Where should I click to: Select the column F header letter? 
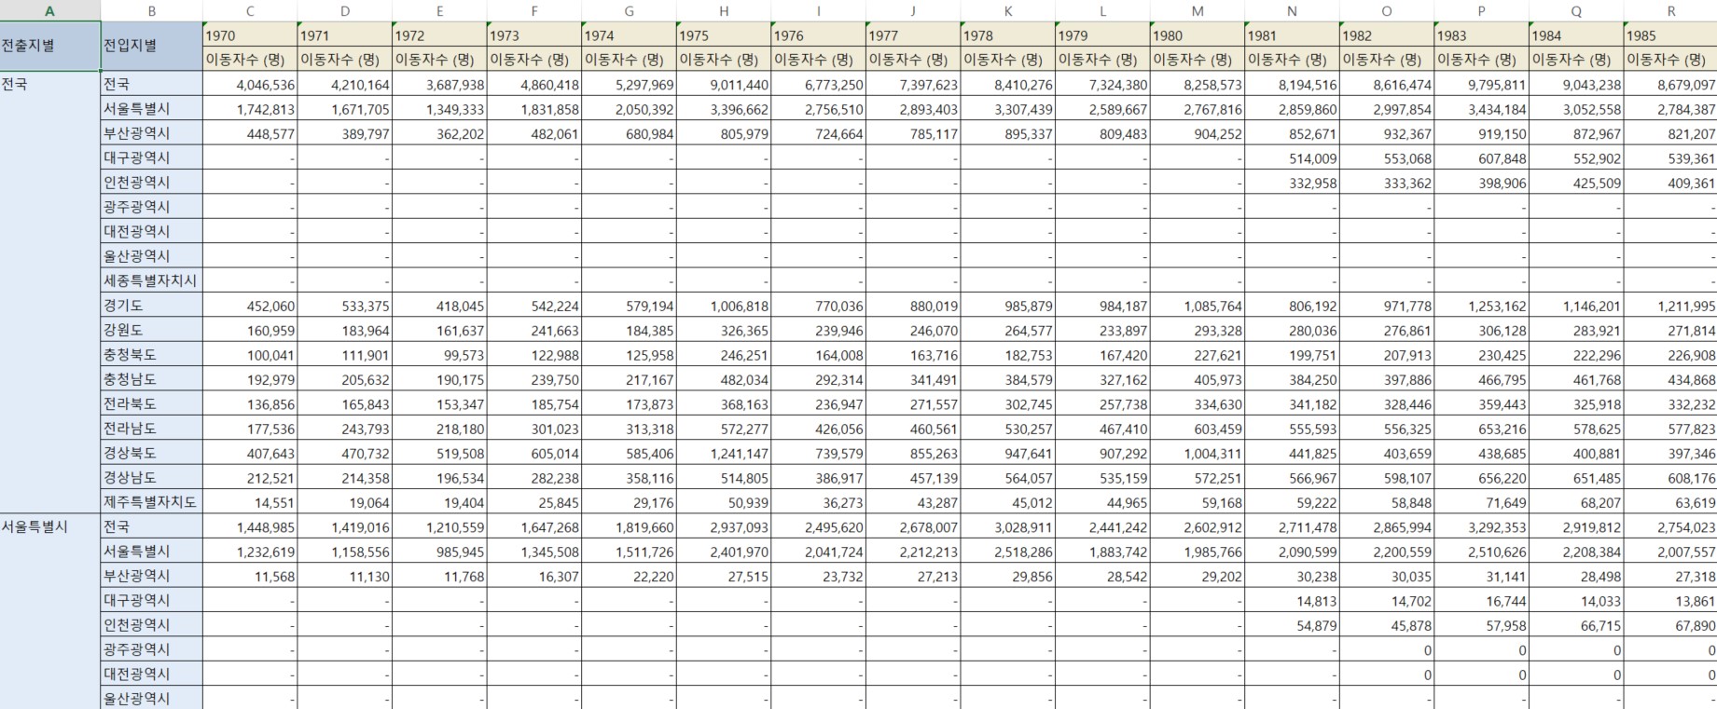coord(534,11)
